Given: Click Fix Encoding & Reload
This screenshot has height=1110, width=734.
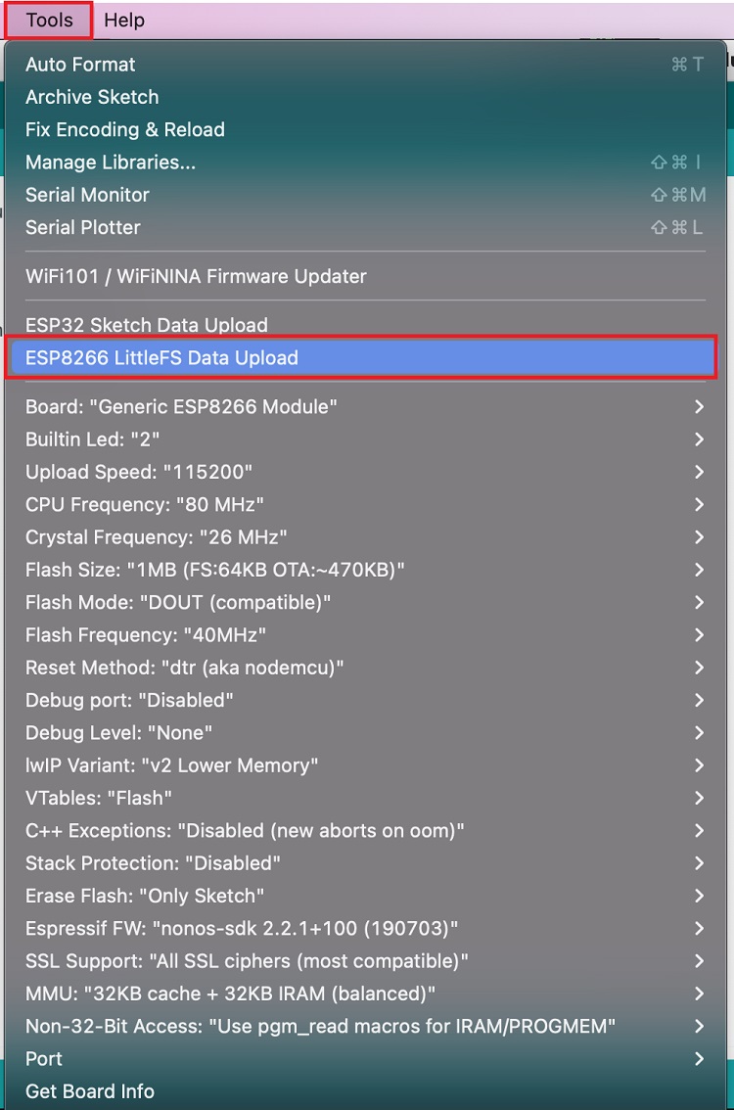Looking at the screenshot, I should pos(125,129).
